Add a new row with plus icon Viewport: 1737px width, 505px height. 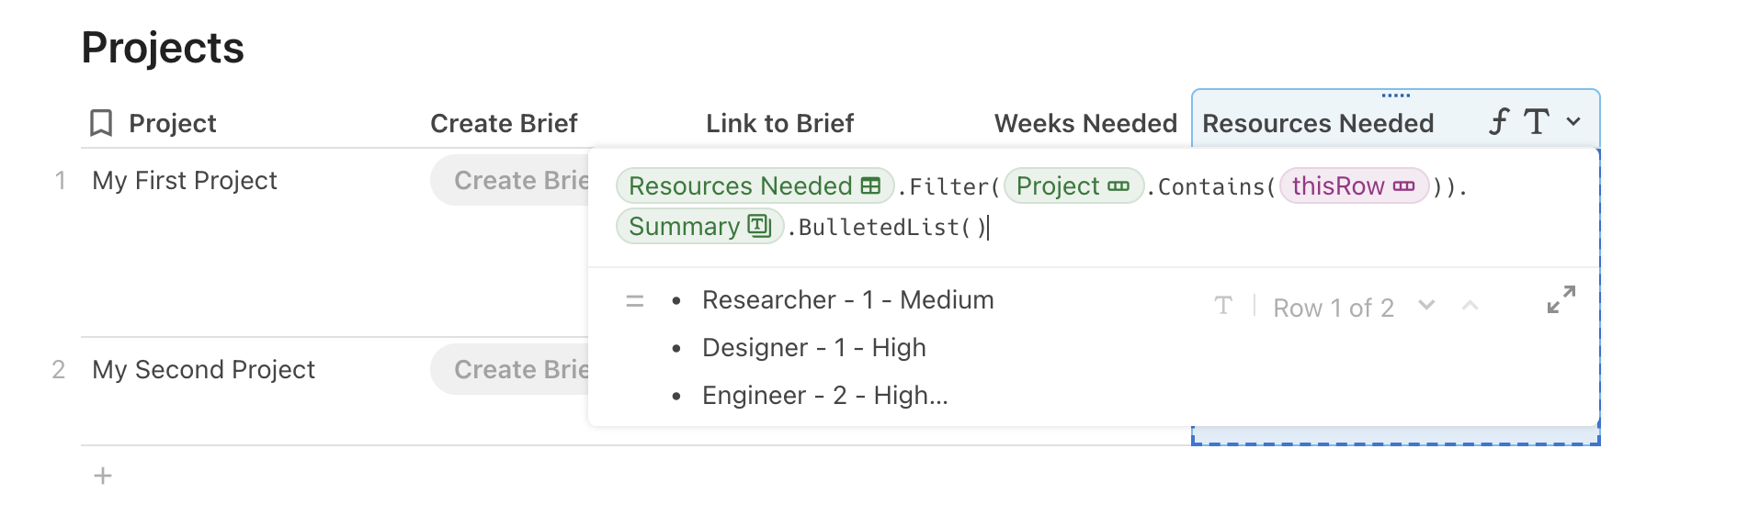(103, 476)
